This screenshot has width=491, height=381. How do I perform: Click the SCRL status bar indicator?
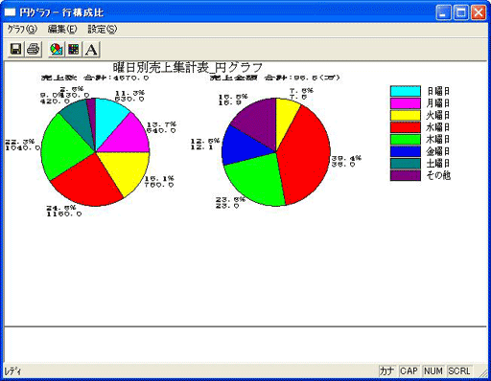459,370
